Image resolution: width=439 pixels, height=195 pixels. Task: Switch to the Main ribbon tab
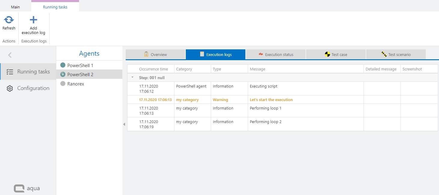point(15,7)
